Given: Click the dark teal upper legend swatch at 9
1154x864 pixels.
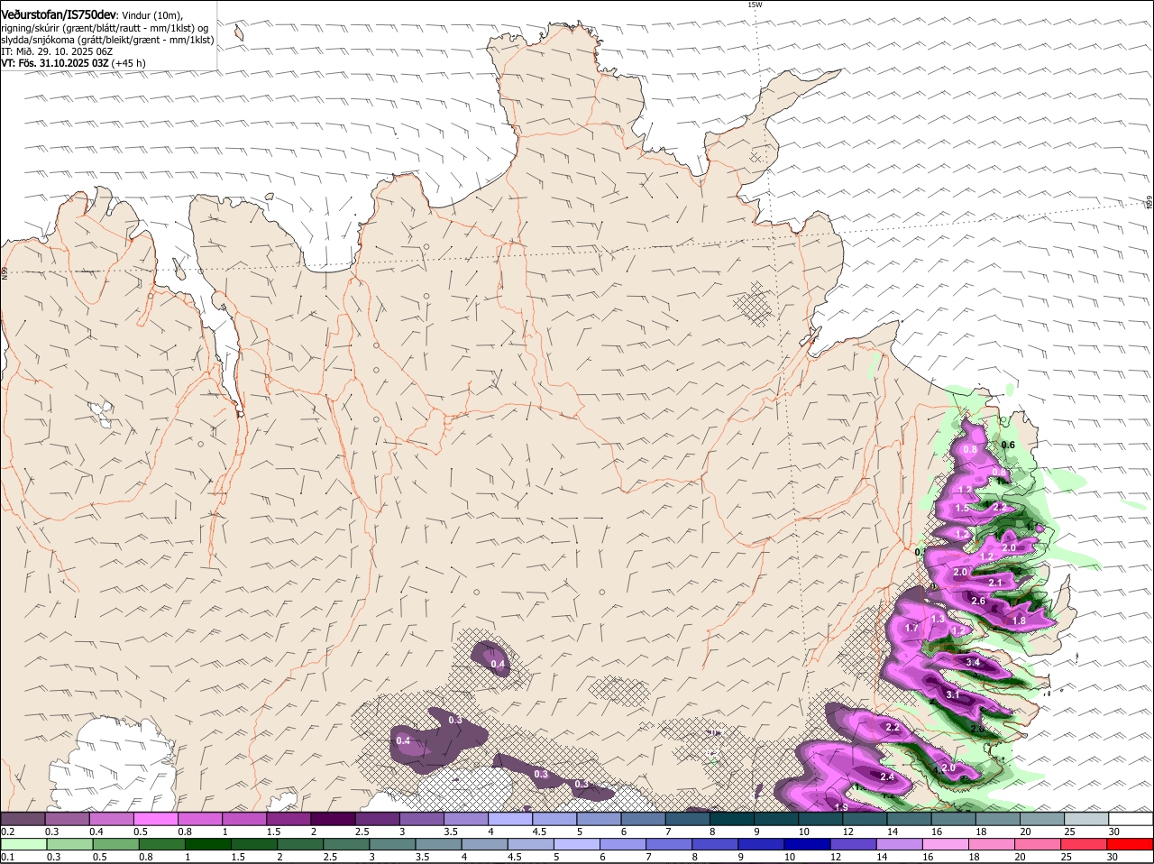Looking at the screenshot, I should point(776,819).
